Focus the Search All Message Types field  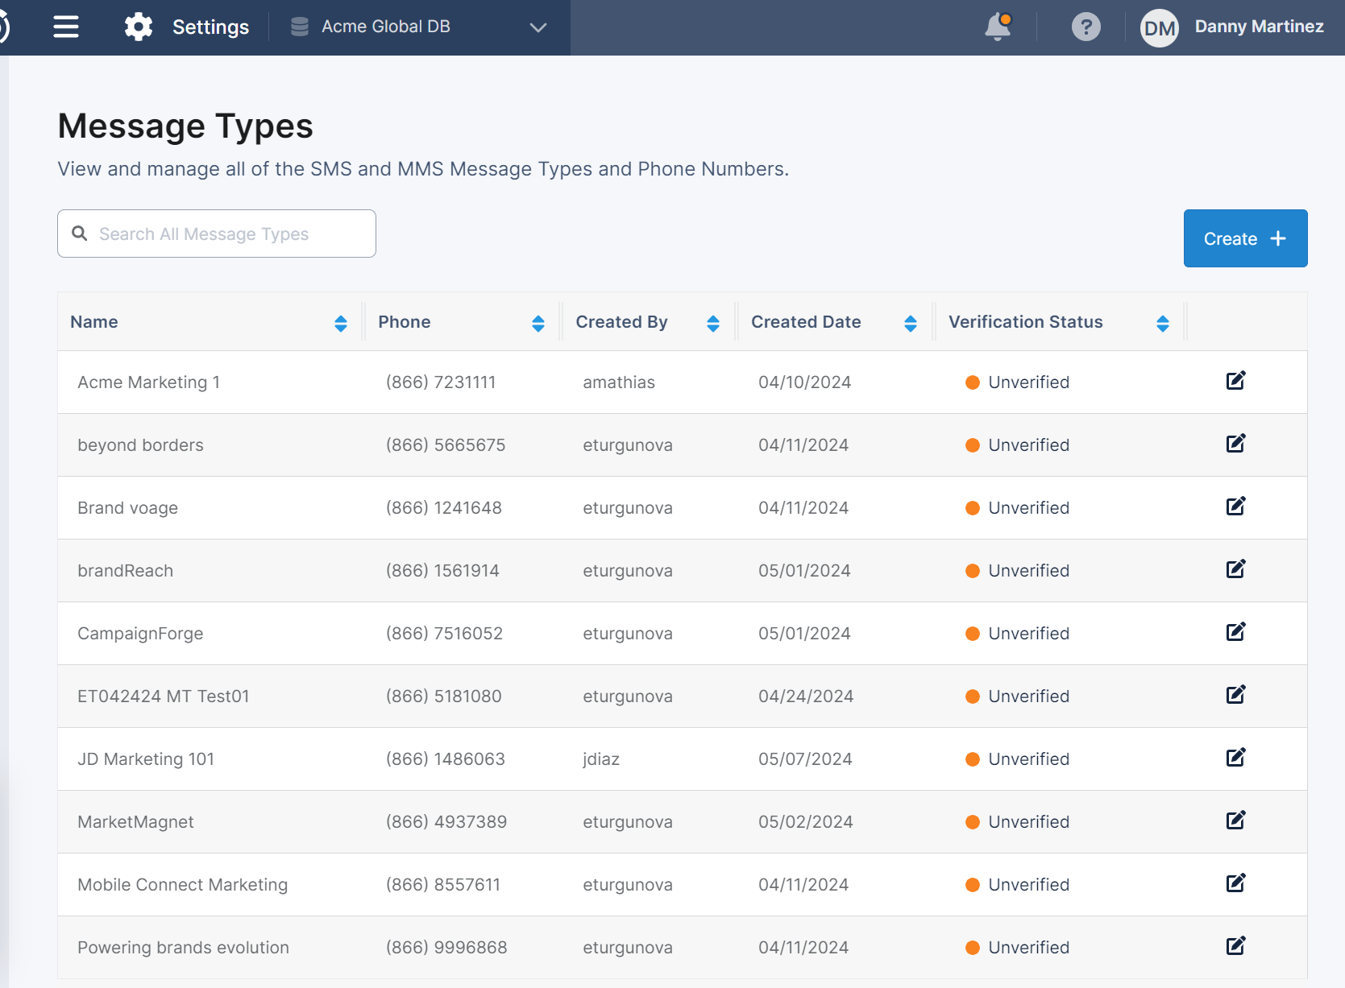[x=217, y=234]
